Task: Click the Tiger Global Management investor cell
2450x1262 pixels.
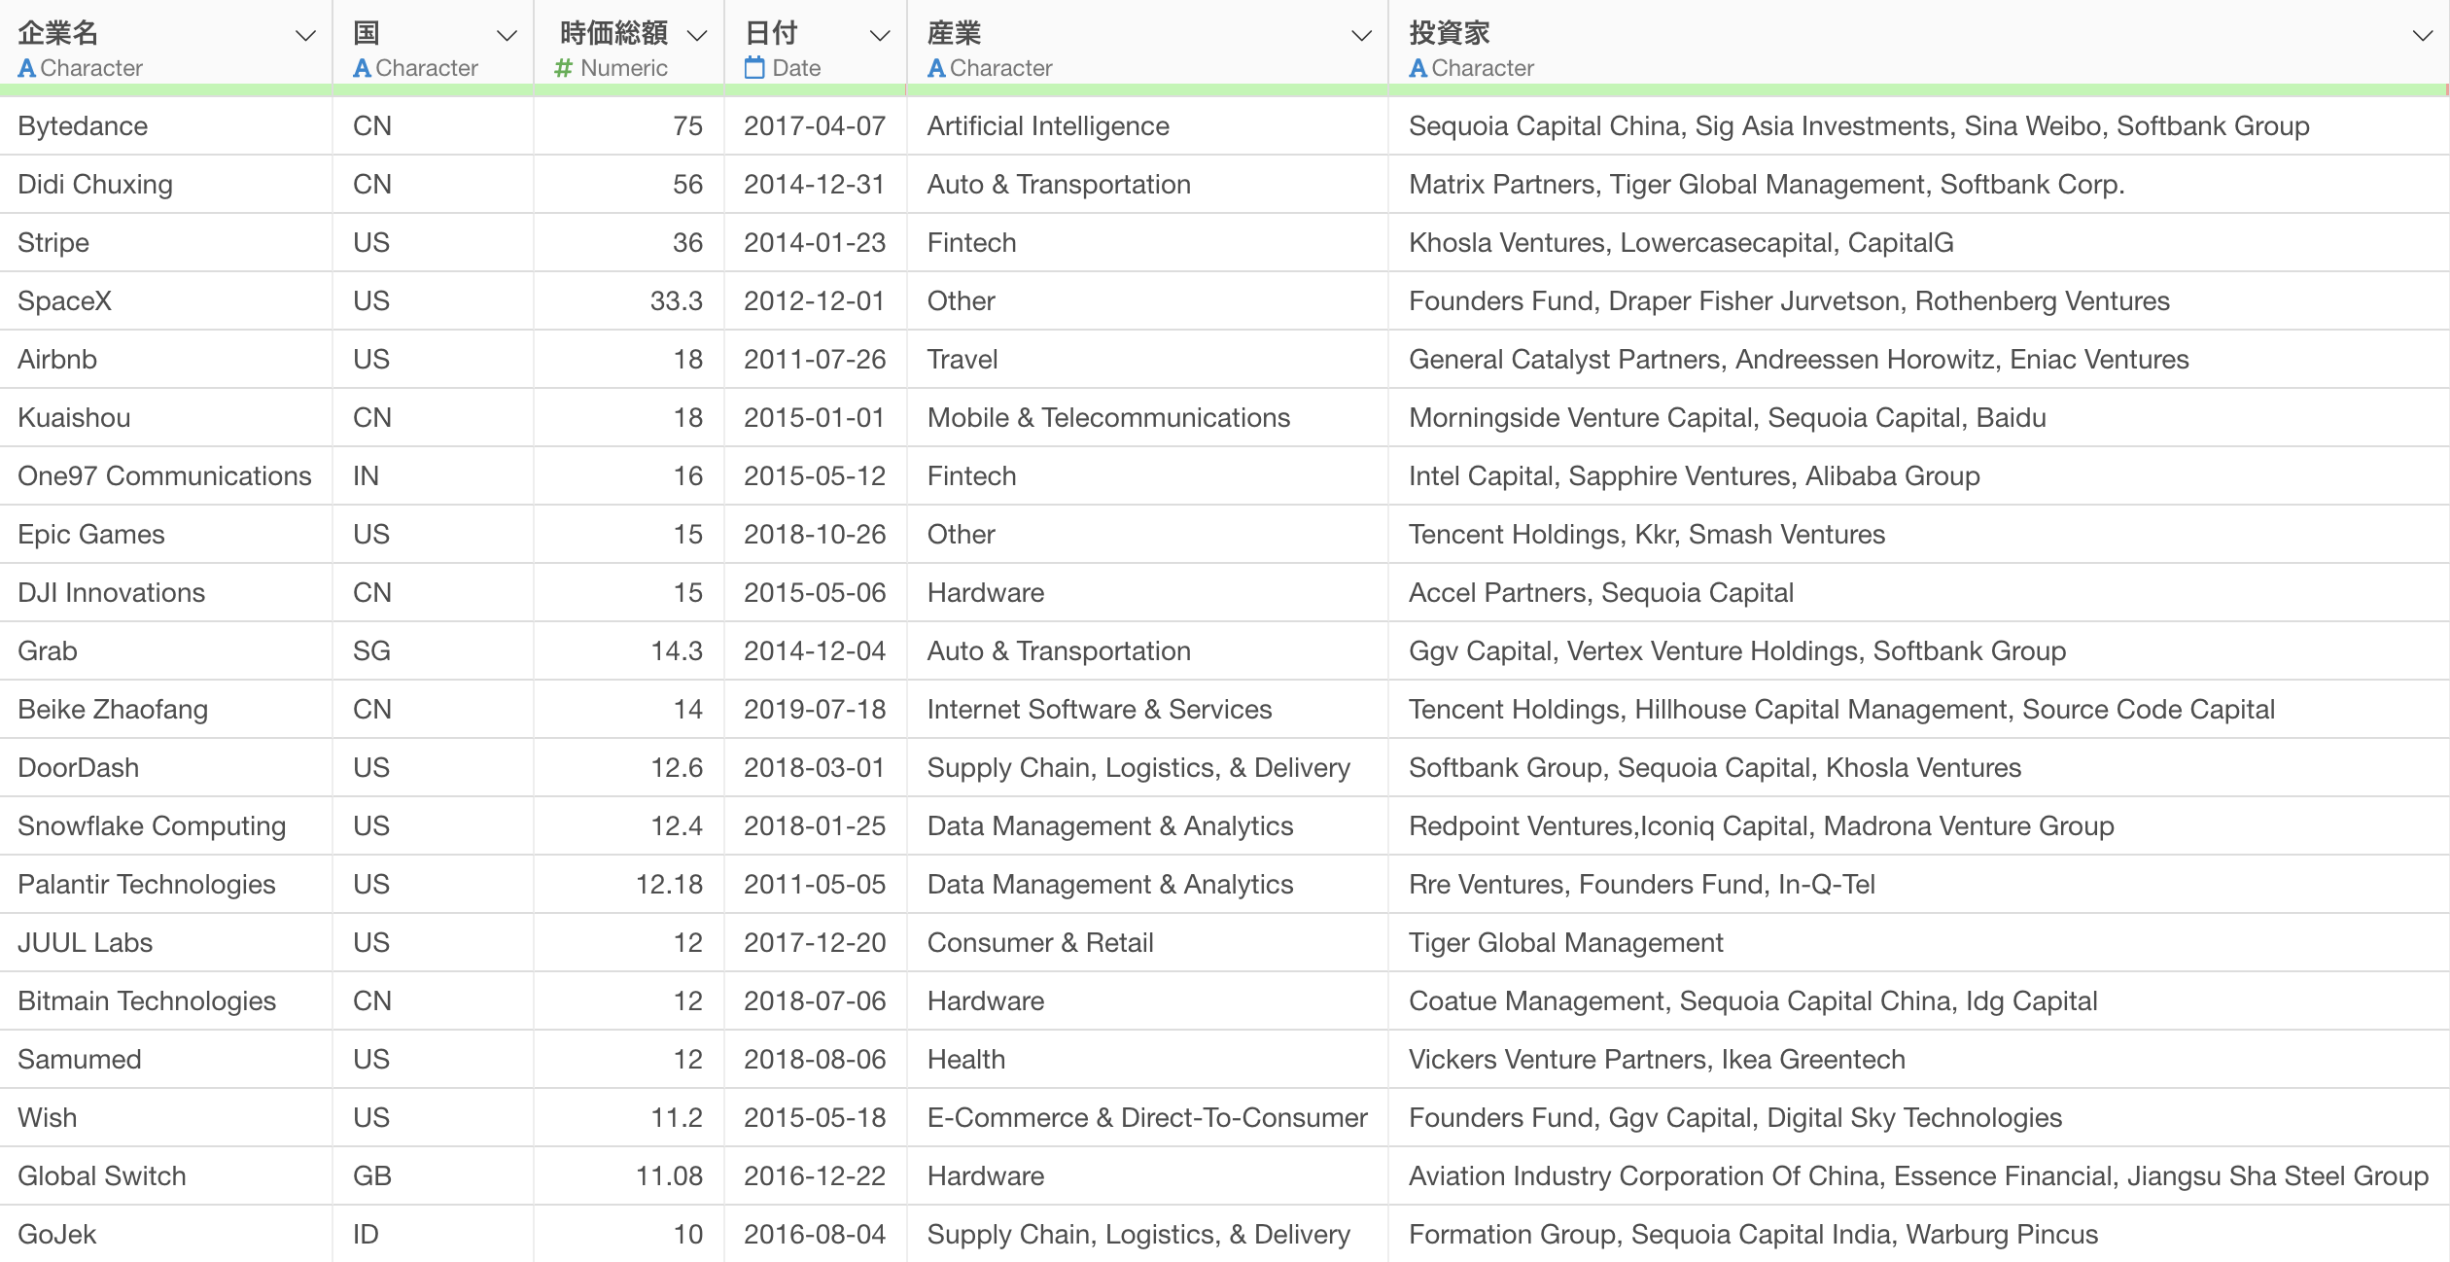Action: (x=1919, y=943)
